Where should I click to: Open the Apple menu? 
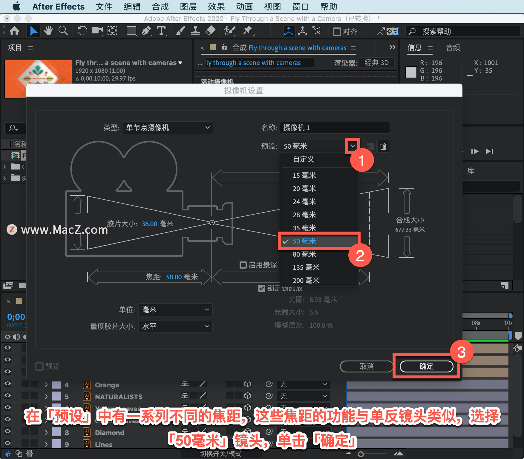[x=16, y=6]
